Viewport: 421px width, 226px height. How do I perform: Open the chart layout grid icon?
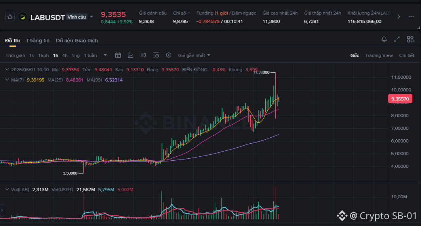point(410,39)
